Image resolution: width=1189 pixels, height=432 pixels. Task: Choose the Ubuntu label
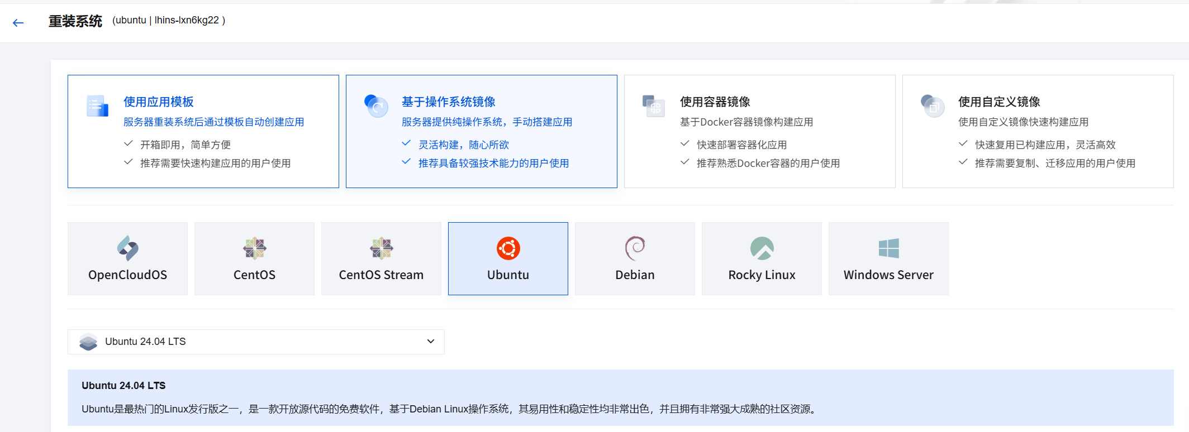click(x=508, y=275)
